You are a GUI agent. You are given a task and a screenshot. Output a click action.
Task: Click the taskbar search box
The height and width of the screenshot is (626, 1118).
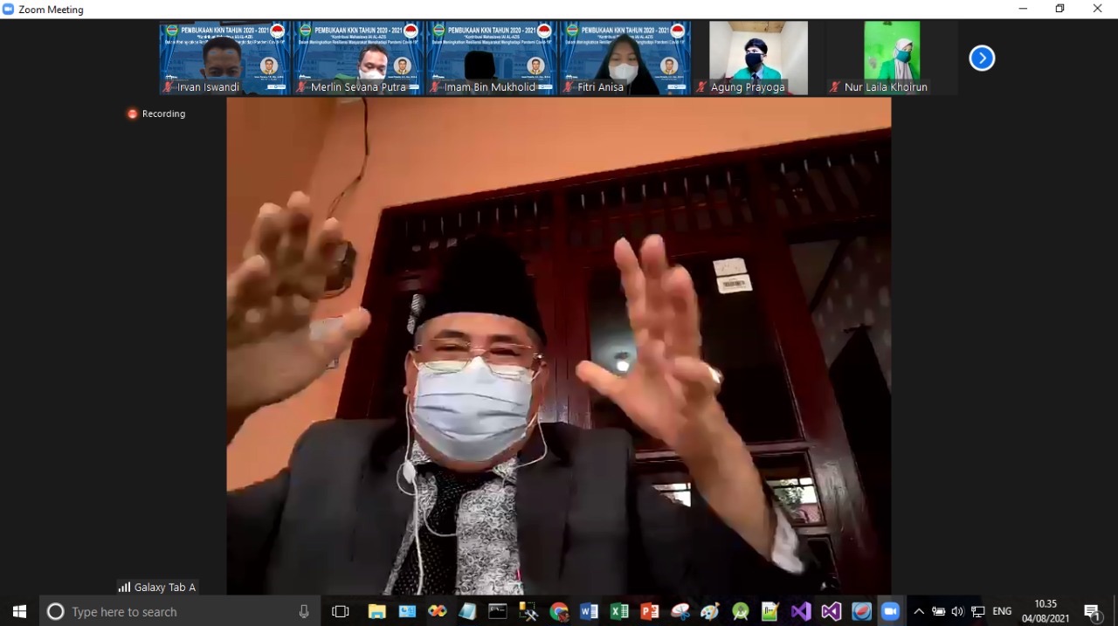coord(179,611)
